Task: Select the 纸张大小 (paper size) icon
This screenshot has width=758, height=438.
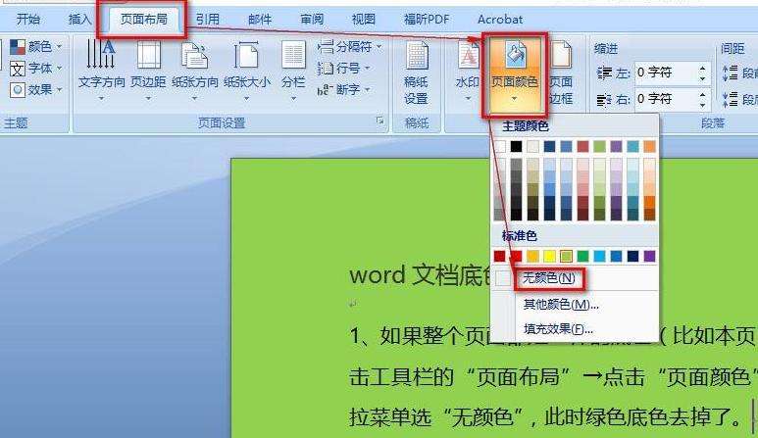Action: click(246, 57)
